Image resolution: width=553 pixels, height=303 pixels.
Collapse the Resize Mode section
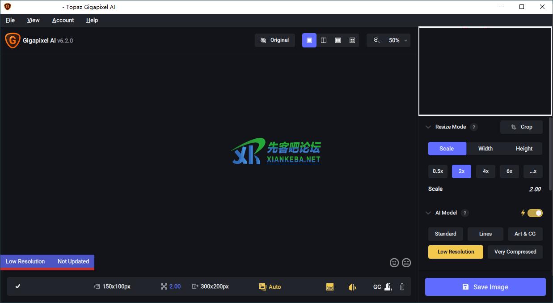click(x=428, y=127)
